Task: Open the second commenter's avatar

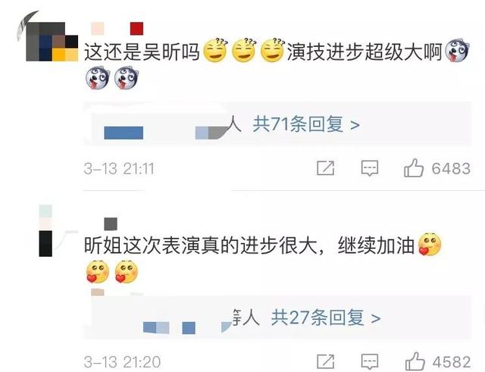Action: pos(45,230)
